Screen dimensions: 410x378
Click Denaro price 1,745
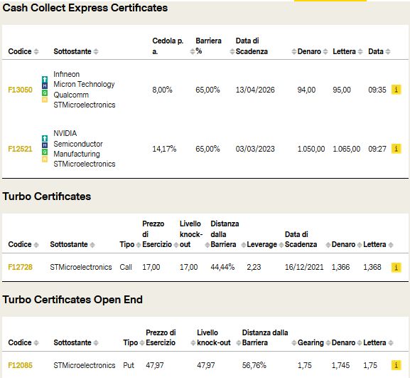(340, 365)
